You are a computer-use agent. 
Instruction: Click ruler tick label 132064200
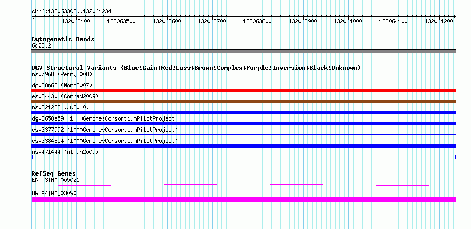coord(439,21)
